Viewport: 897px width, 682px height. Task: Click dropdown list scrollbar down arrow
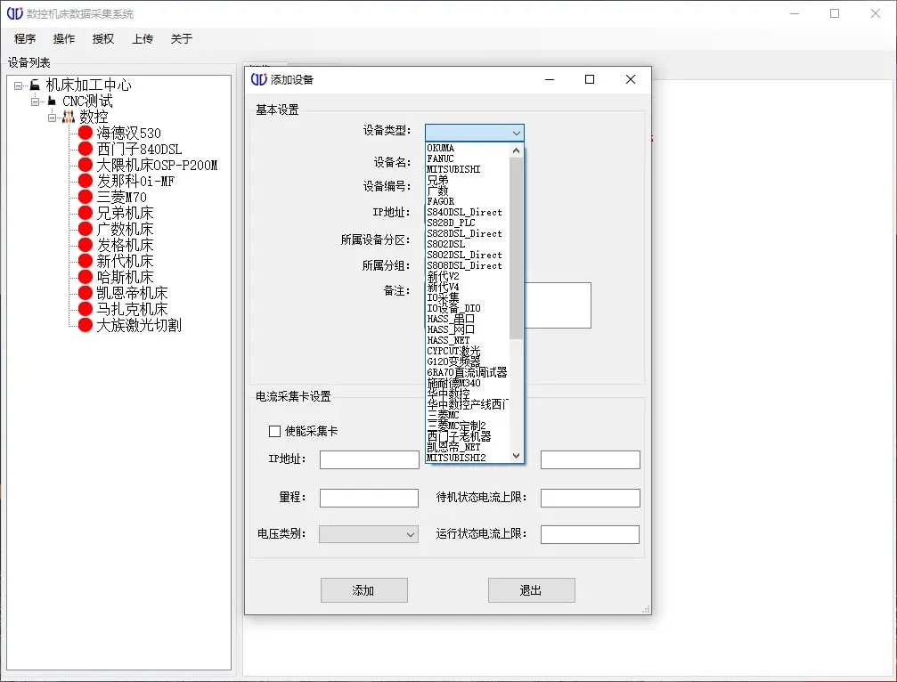click(516, 456)
